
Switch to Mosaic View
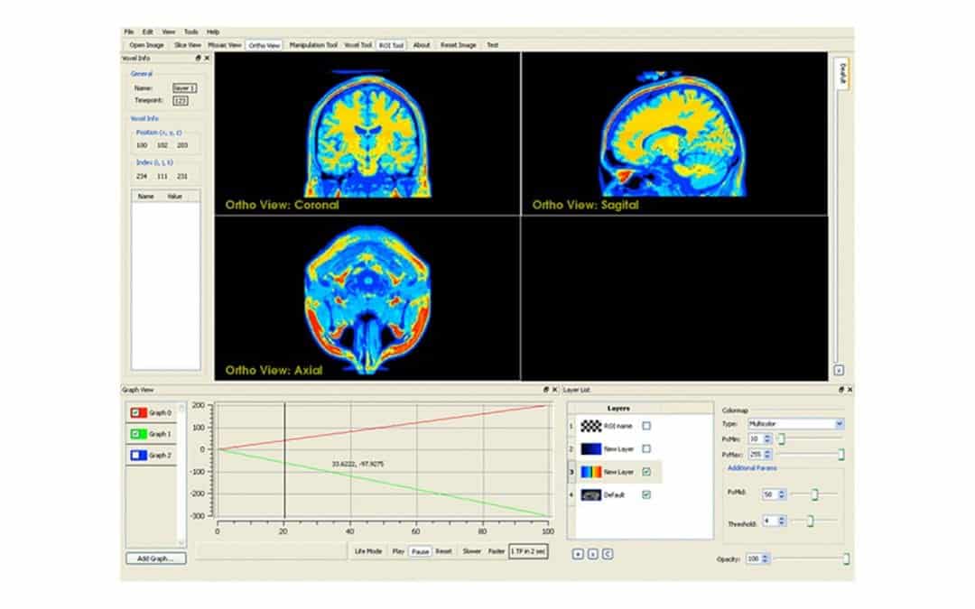[225, 45]
